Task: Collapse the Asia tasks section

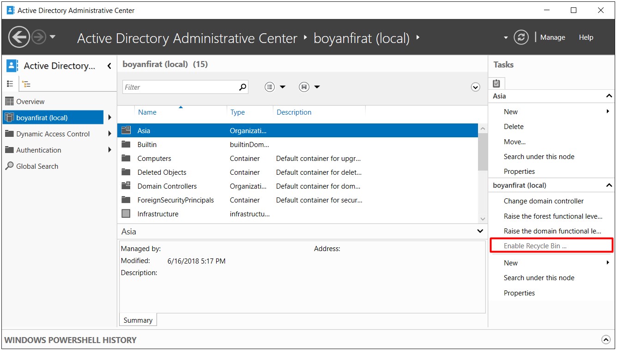Action: pyautogui.click(x=609, y=96)
